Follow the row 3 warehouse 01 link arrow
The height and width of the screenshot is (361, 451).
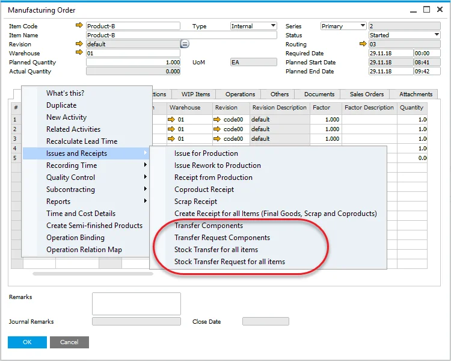(171, 139)
